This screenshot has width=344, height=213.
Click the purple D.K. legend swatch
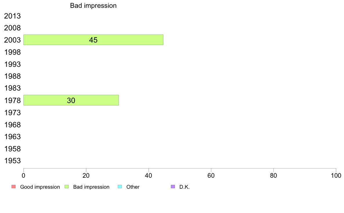[x=173, y=187]
